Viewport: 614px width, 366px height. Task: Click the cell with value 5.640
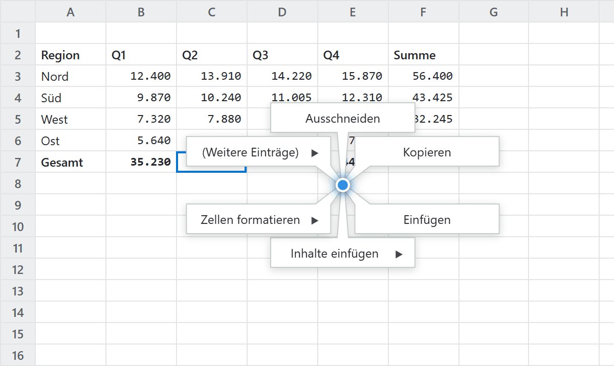click(141, 141)
